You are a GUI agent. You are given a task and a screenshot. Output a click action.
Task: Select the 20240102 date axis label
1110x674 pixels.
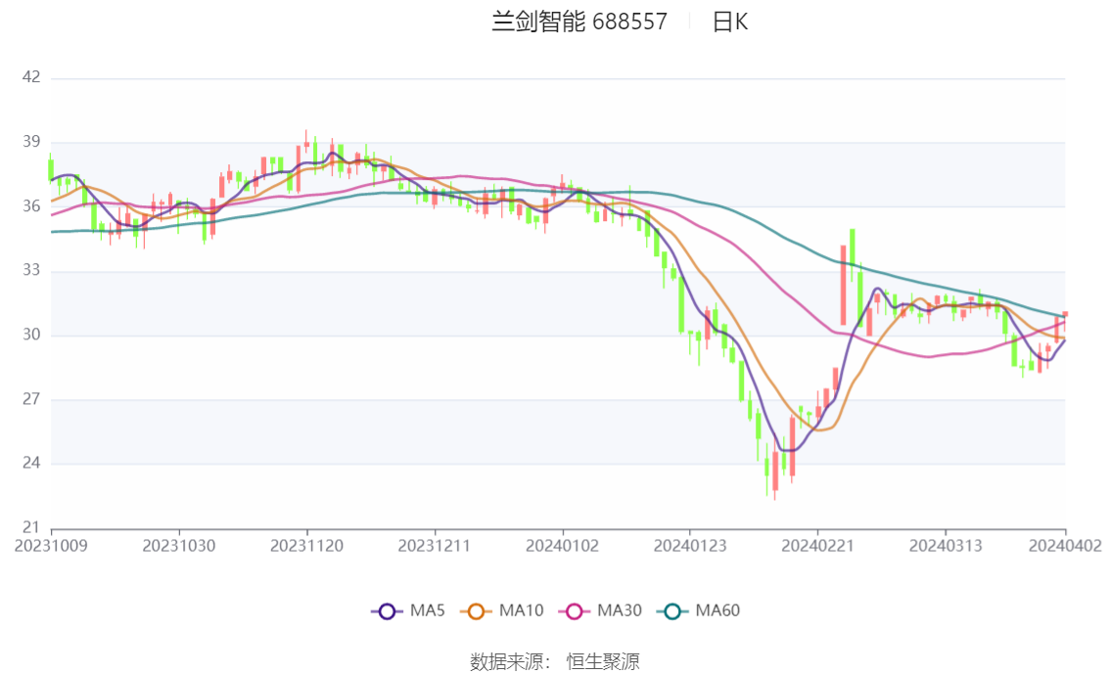tap(562, 546)
